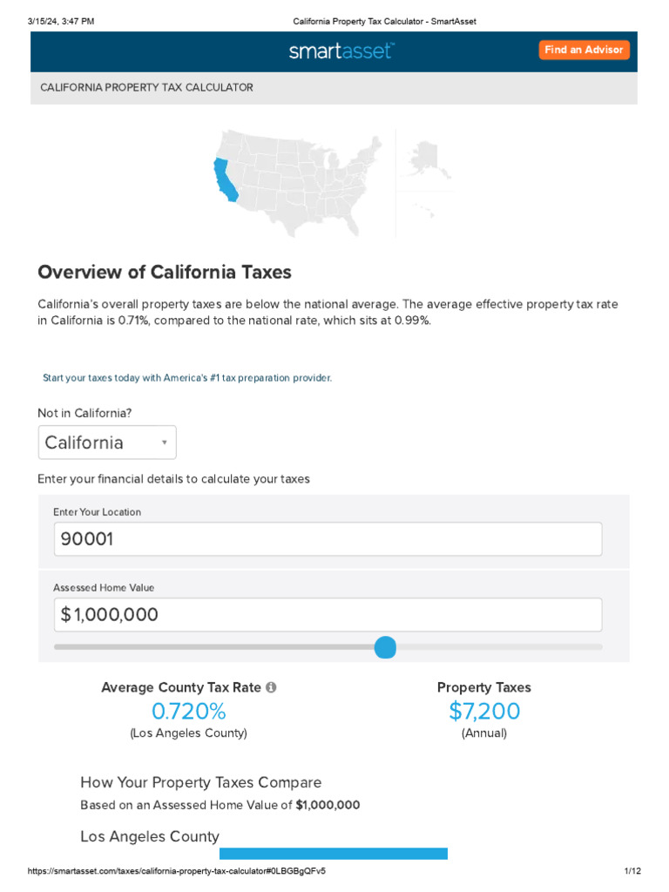This screenshot has height=892, width=669.
Task: Click the Enter Your Location field showing 90001
Action: (x=328, y=539)
